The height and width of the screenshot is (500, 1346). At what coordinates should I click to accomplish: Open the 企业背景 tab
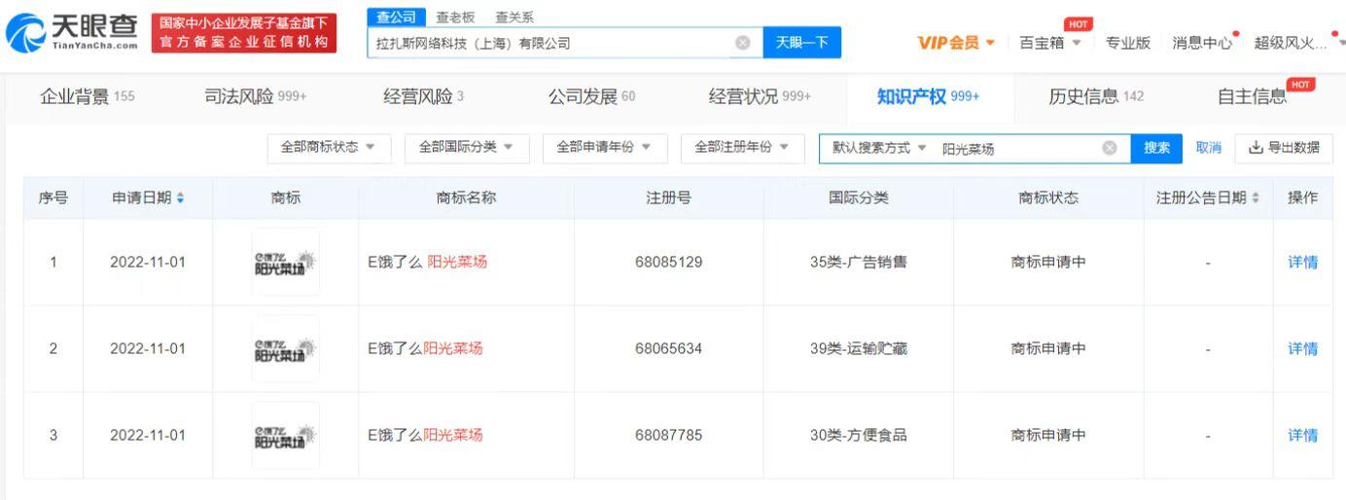coord(88,96)
